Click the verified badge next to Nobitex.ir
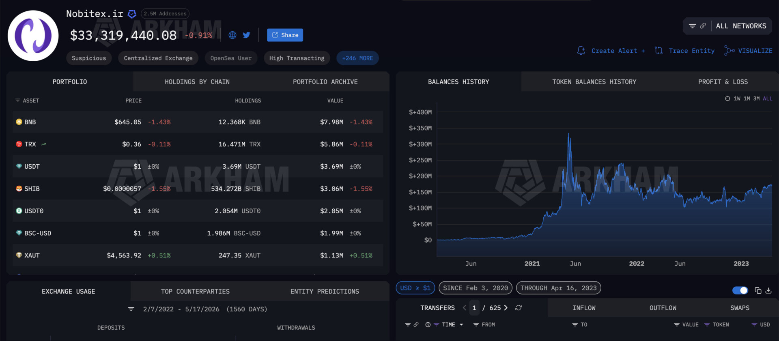The image size is (779, 341). tap(132, 14)
